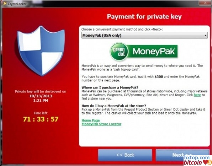The width and height of the screenshot is (212, 166).
Task: Open the Home Page link
Action: point(91,121)
